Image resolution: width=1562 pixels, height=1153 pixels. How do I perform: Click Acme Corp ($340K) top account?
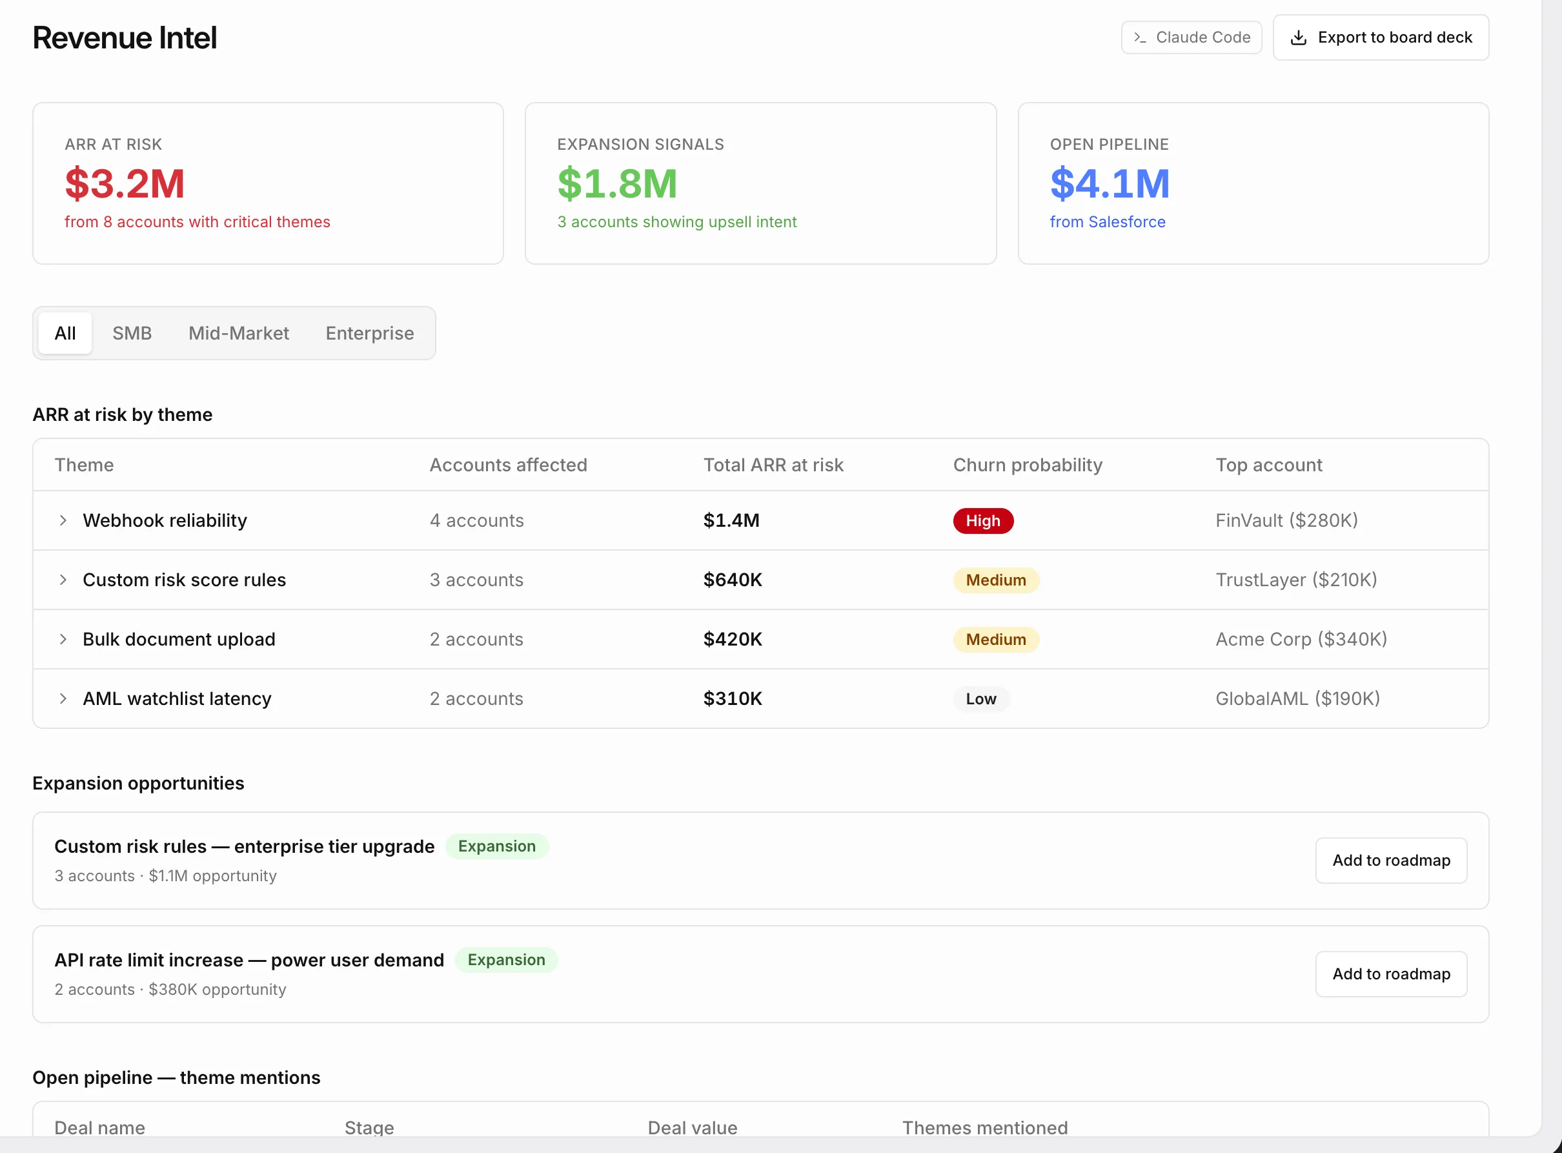[x=1302, y=639]
